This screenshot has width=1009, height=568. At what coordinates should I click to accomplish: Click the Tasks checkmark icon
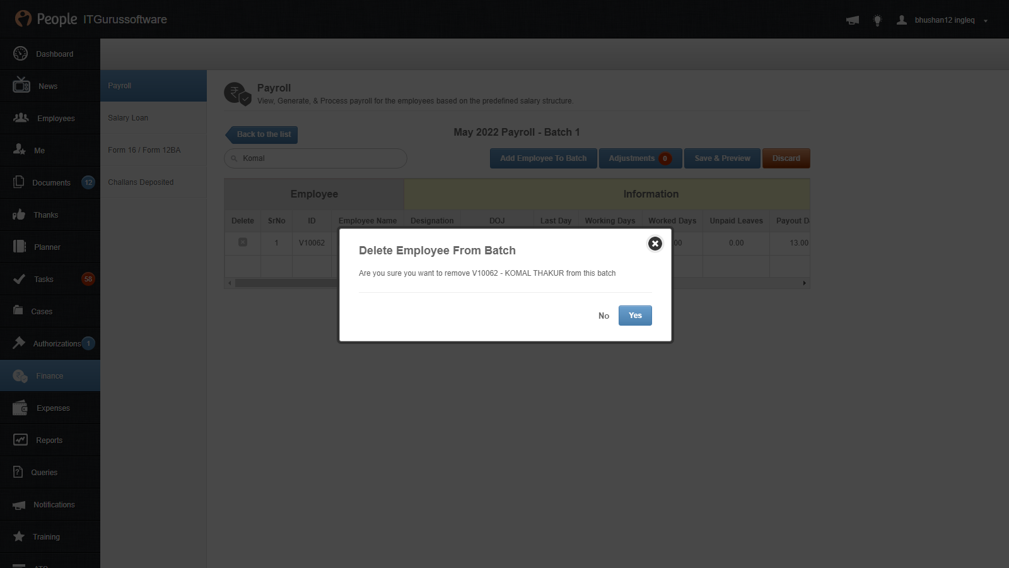point(20,278)
